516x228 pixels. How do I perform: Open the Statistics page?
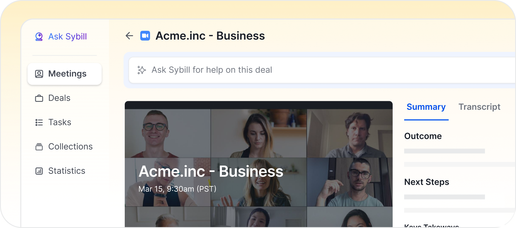point(67,171)
